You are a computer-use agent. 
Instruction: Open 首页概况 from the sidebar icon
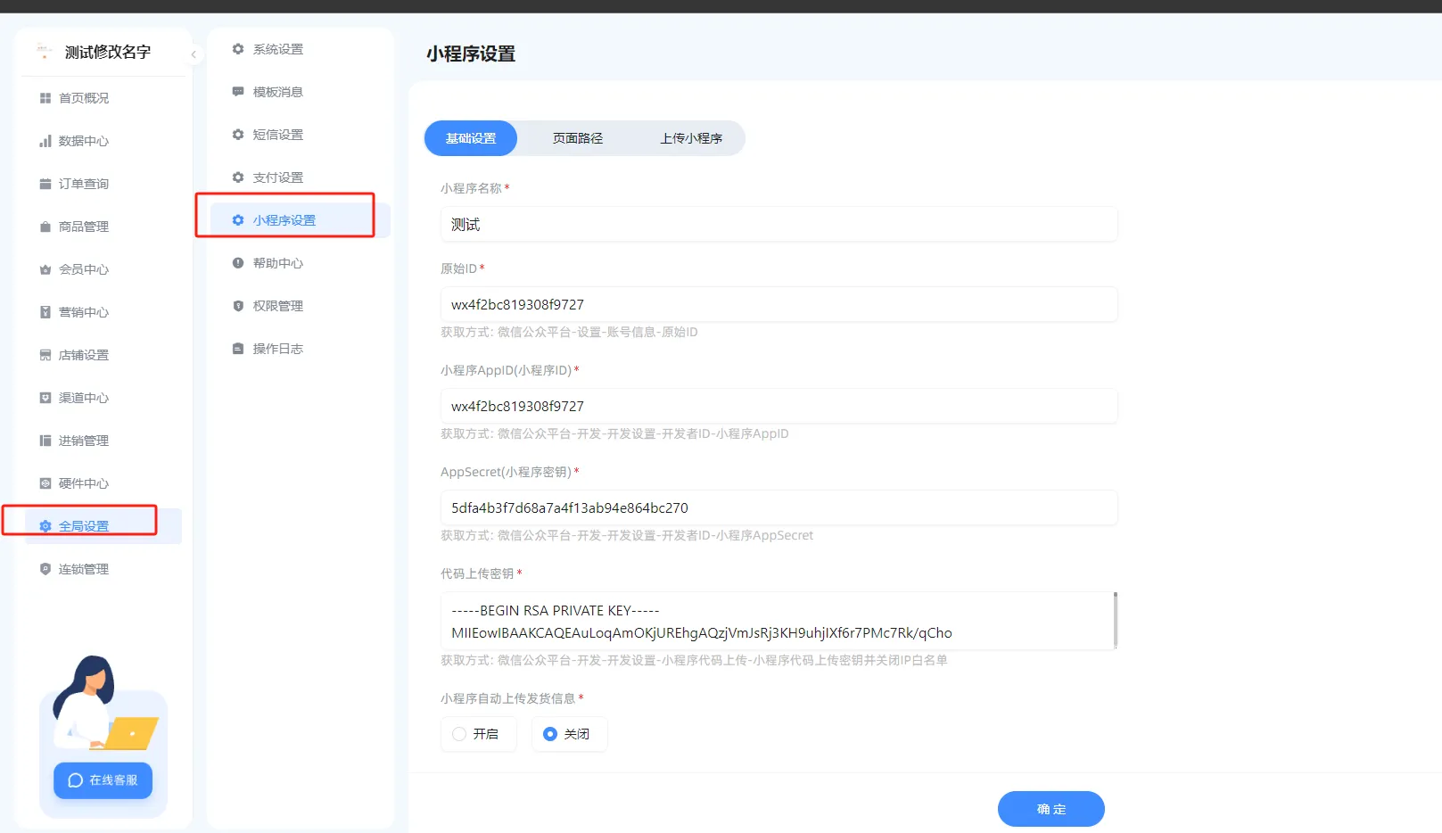pyautogui.click(x=45, y=98)
